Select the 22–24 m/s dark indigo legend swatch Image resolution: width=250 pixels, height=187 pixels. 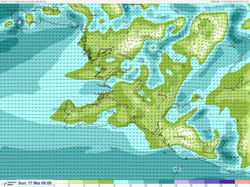(x=227, y=182)
